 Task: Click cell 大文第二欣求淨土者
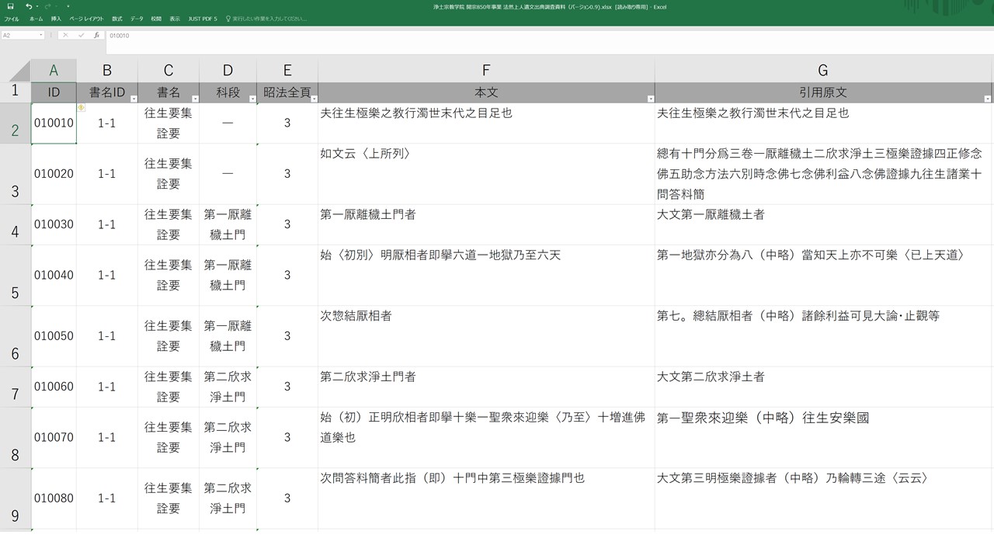coord(823,387)
